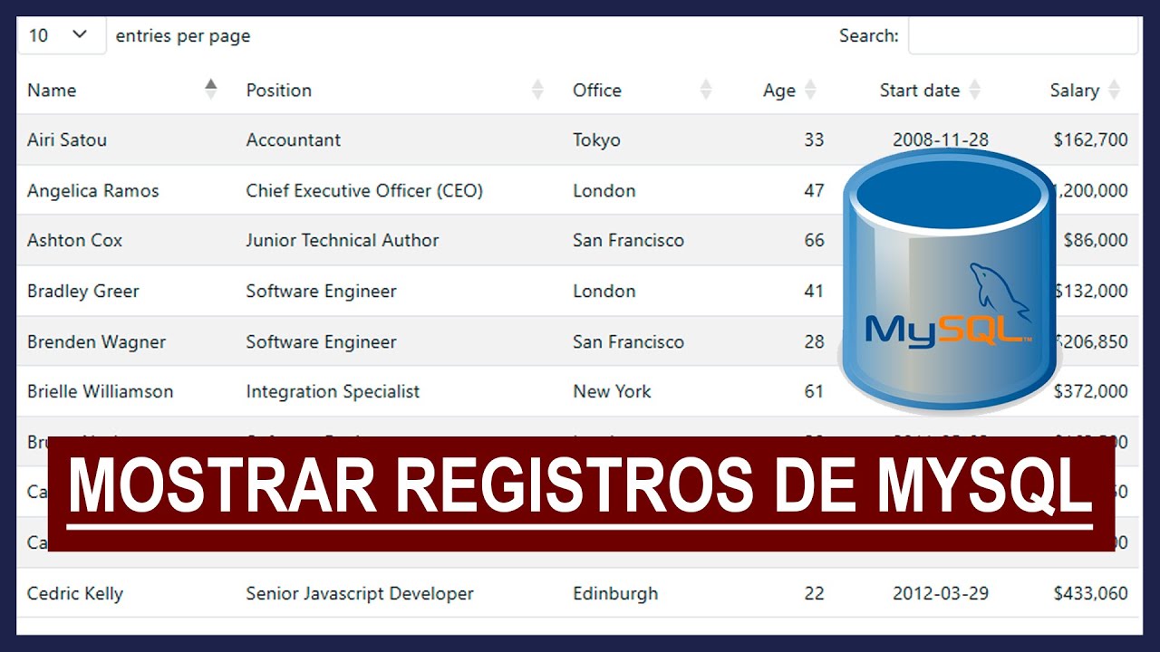Sort by Age column sort arrows

810,90
